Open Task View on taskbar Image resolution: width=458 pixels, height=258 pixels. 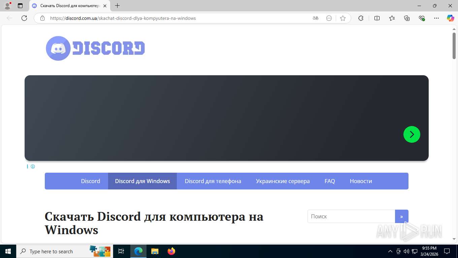click(x=122, y=251)
